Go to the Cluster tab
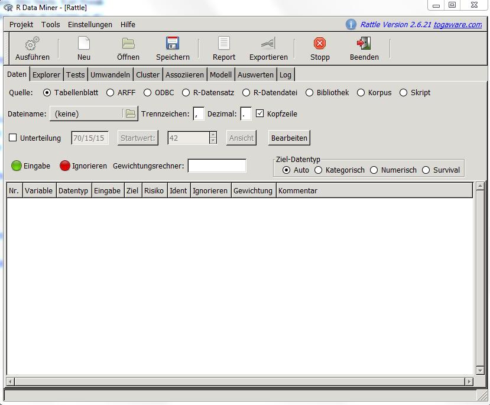Image resolution: width=490 pixels, height=405 pixels. 148,74
